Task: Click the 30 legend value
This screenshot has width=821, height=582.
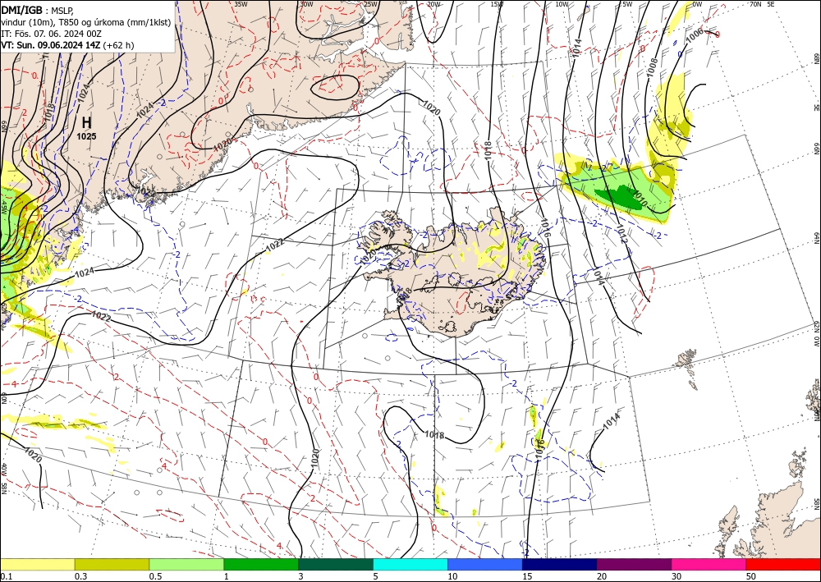Action: (x=677, y=576)
